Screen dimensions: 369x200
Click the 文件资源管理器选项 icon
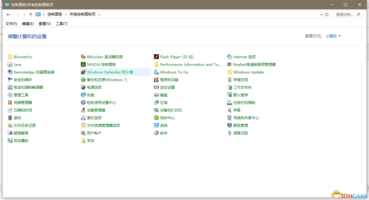tap(83, 125)
